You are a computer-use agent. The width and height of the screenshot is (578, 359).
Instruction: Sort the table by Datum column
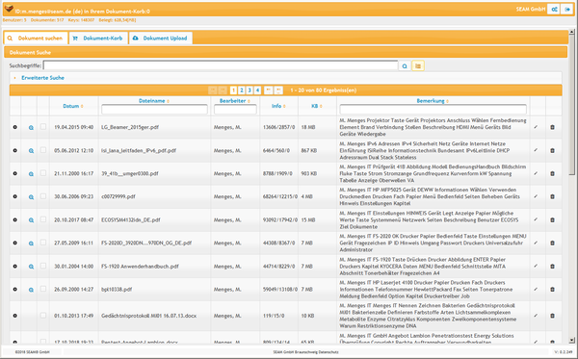pos(72,106)
